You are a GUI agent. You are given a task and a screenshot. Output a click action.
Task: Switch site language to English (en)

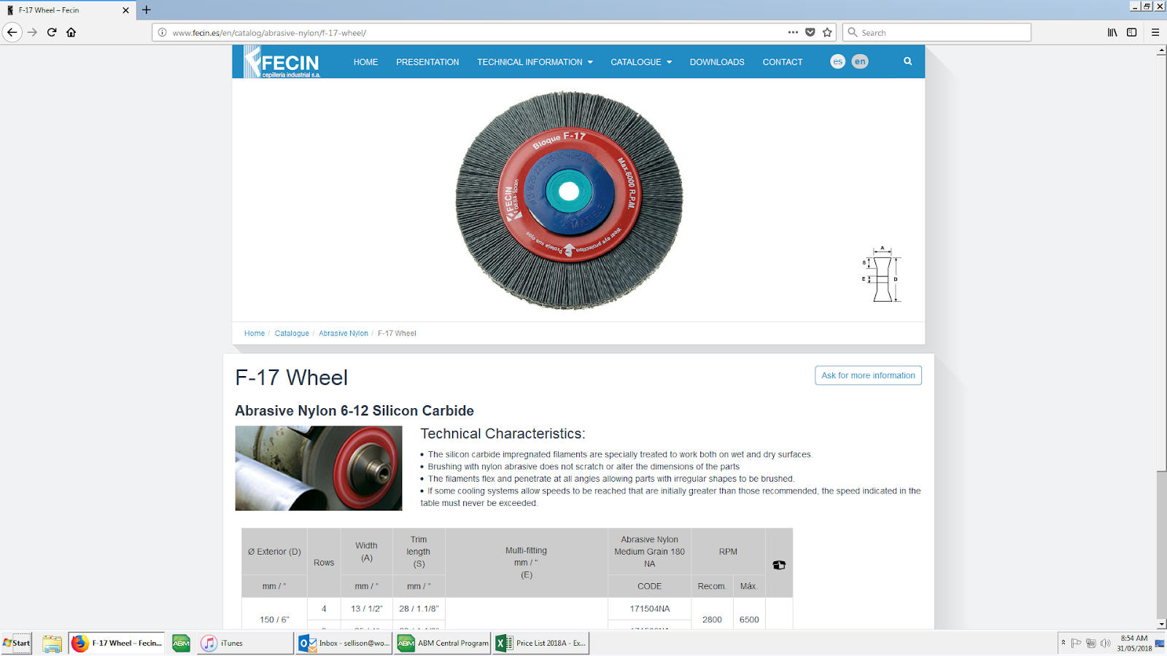point(860,62)
